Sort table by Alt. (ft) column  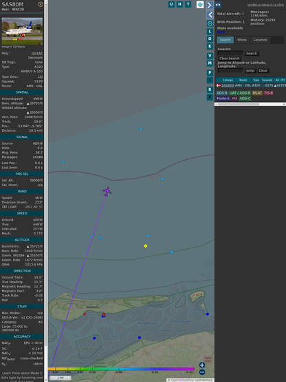click(280, 80)
